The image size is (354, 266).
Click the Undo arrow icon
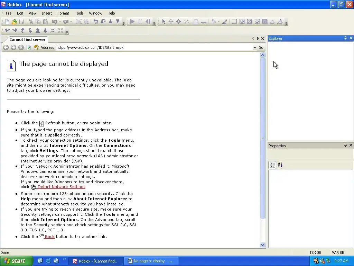click(55, 22)
